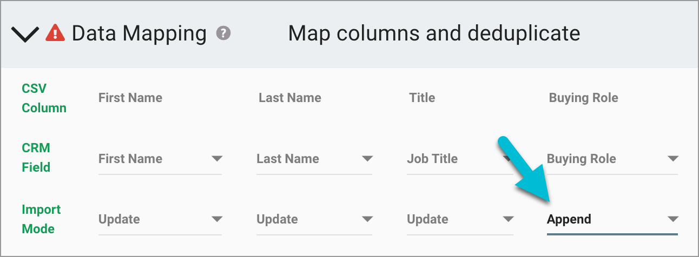Change Import Mode for Title column
This screenshot has width=699, height=257.
tap(459, 219)
